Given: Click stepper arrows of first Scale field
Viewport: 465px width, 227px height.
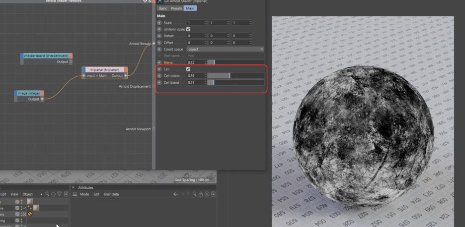Looking at the screenshot, I should (205, 22).
